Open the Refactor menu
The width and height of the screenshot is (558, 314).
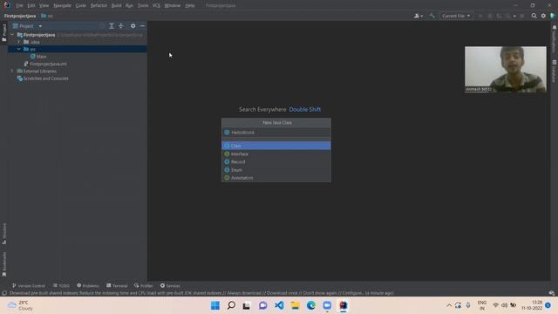pos(99,6)
